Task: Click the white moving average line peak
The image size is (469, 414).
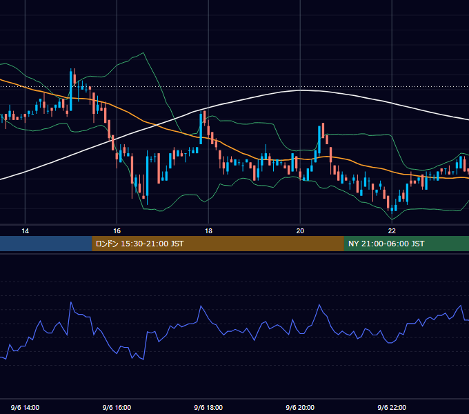Action: point(301,90)
